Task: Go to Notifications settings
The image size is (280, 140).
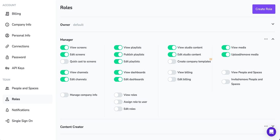Action: [28, 110]
